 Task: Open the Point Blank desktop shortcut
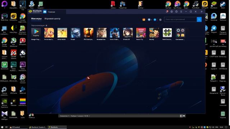tap(195, 5)
